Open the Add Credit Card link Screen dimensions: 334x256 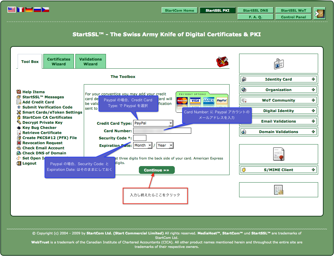pyautogui.click(x=38, y=102)
